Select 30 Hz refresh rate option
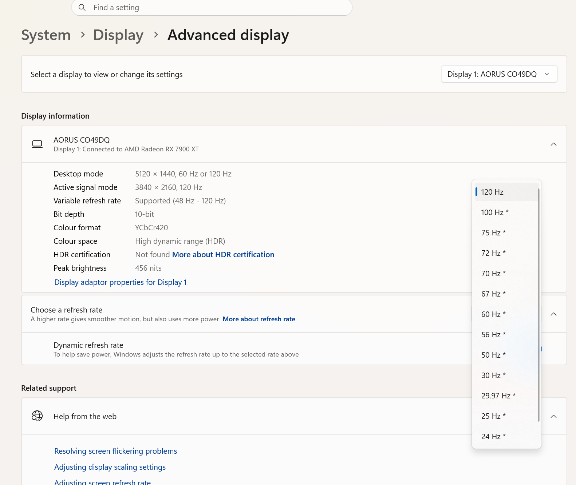This screenshot has height=485, width=576. tap(506, 375)
